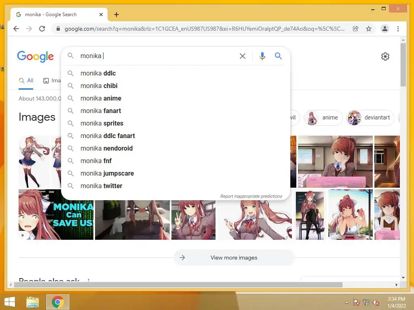Open Monika classroom desk image thumbnail
Image resolution: width=414 pixels, height=310 pixels.
pyautogui.click(x=335, y=161)
